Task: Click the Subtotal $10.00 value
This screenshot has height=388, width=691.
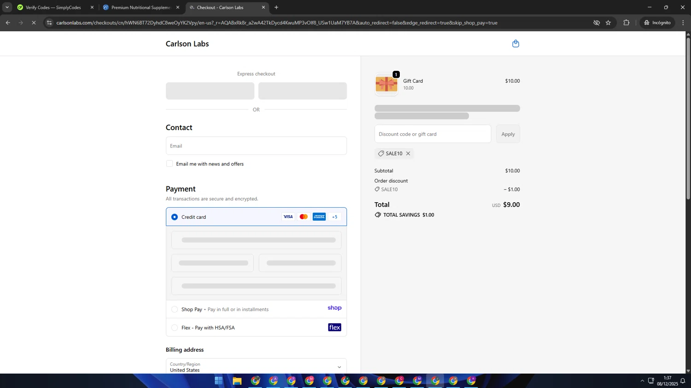Action: pyautogui.click(x=512, y=171)
